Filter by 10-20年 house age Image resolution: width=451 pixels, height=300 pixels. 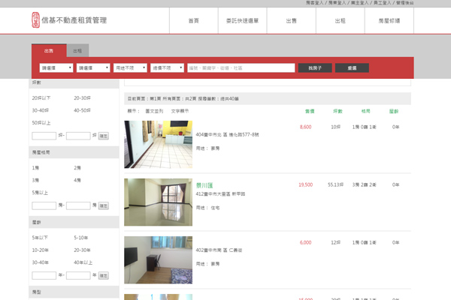[x=41, y=250]
